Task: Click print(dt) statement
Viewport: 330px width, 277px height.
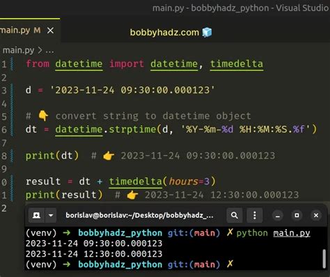Action: pyautogui.click(x=52, y=155)
